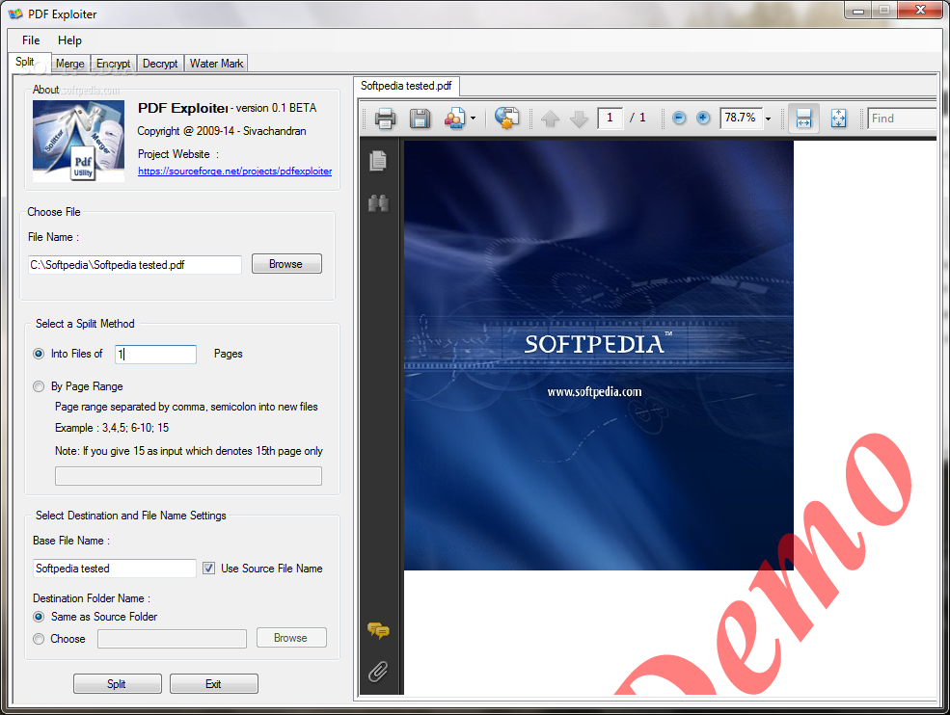The height and width of the screenshot is (715, 950).
Task: Open the Pages panel icon in sidebar
Action: [378, 161]
